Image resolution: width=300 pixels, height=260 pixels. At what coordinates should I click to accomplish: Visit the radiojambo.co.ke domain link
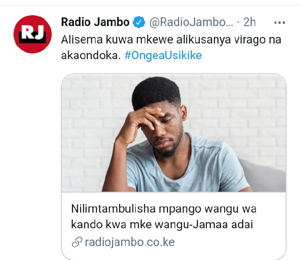130,242
